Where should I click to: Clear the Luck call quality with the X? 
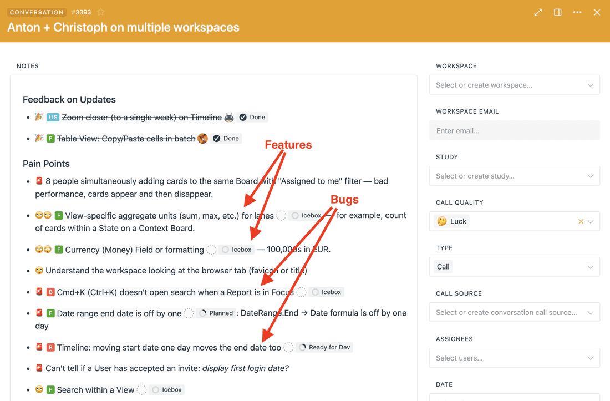pyautogui.click(x=581, y=221)
